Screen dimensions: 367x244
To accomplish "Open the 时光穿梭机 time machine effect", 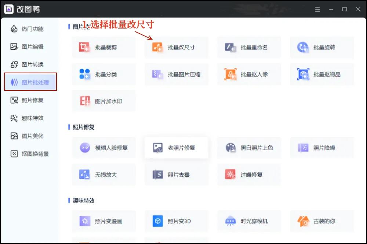I will pos(249,221).
